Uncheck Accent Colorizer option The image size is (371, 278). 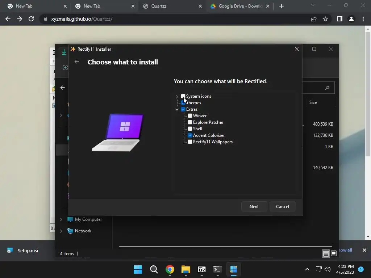(190, 135)
